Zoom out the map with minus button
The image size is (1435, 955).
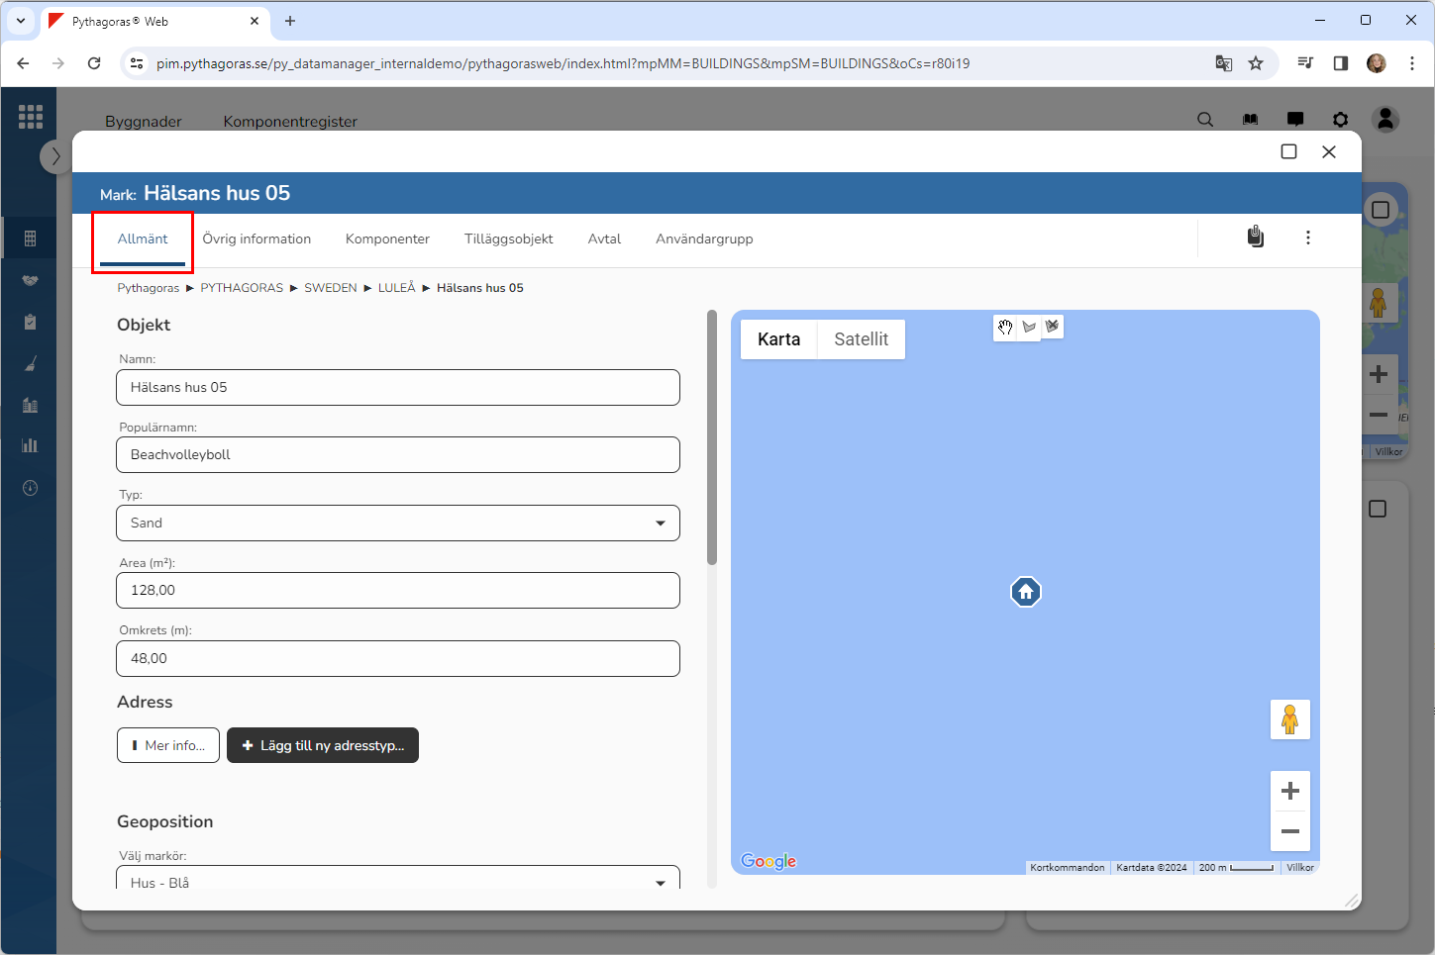coord(1289,831)
